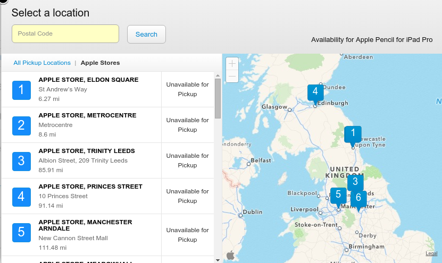Click Albion Street, 209 Trinity Leeds address
Screen dimensions: 442x263
click(x=83, y=160)
